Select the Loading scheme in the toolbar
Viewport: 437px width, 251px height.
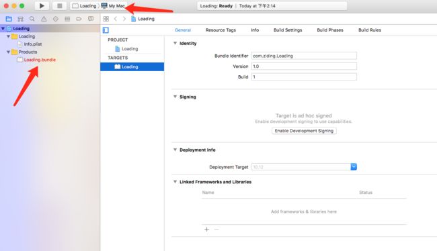click(x=84, y=6)
